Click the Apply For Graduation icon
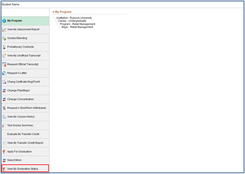 coord(4,152)
